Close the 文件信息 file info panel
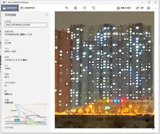Screen dimensions: 160x134 coord(47,15)
